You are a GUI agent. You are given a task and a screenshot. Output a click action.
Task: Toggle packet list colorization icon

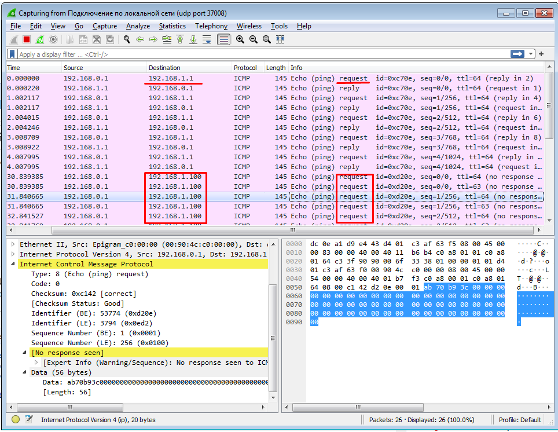(223, 39)
